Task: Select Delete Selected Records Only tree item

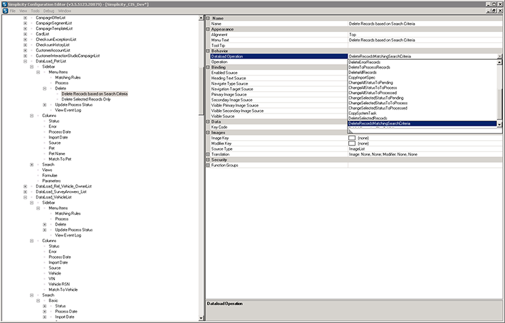Action: pyautogui.click(x=86, y=99)
